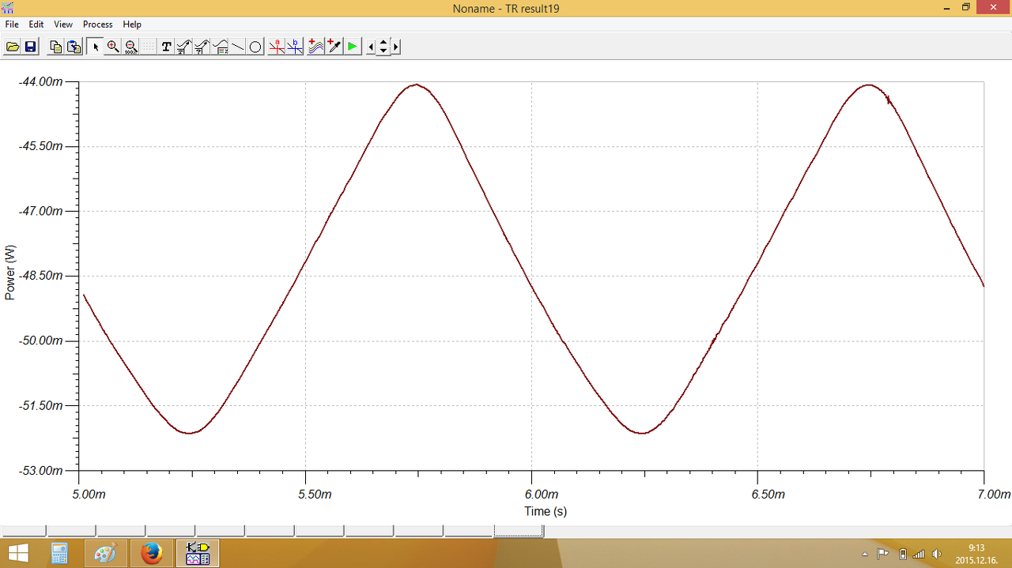
Task: Shift view with up arrow button
Action: [x=383, y=42]
